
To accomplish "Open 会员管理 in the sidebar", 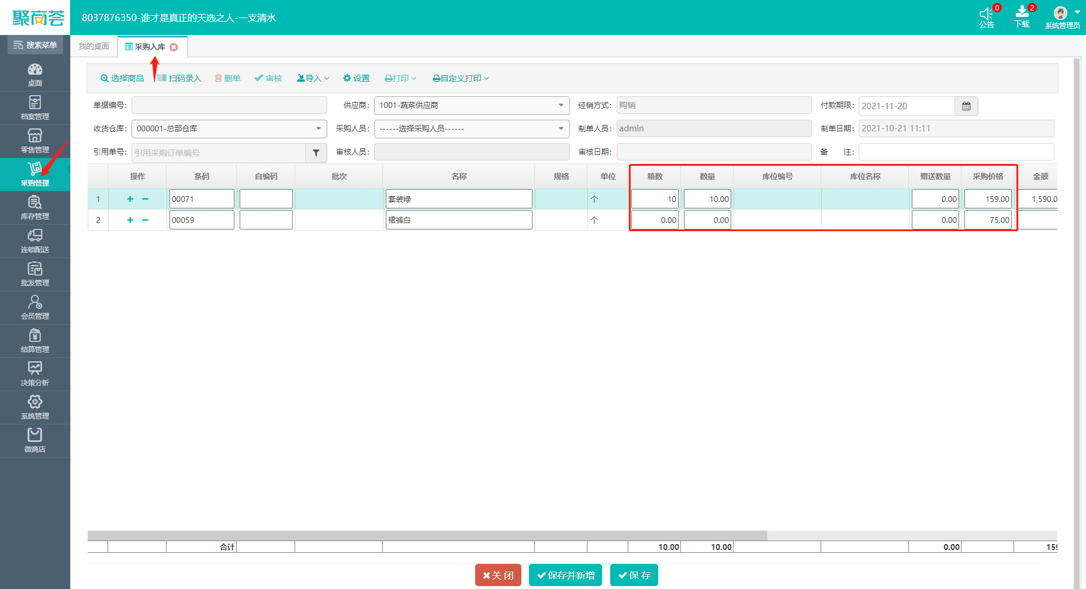I will pos(35,308).
